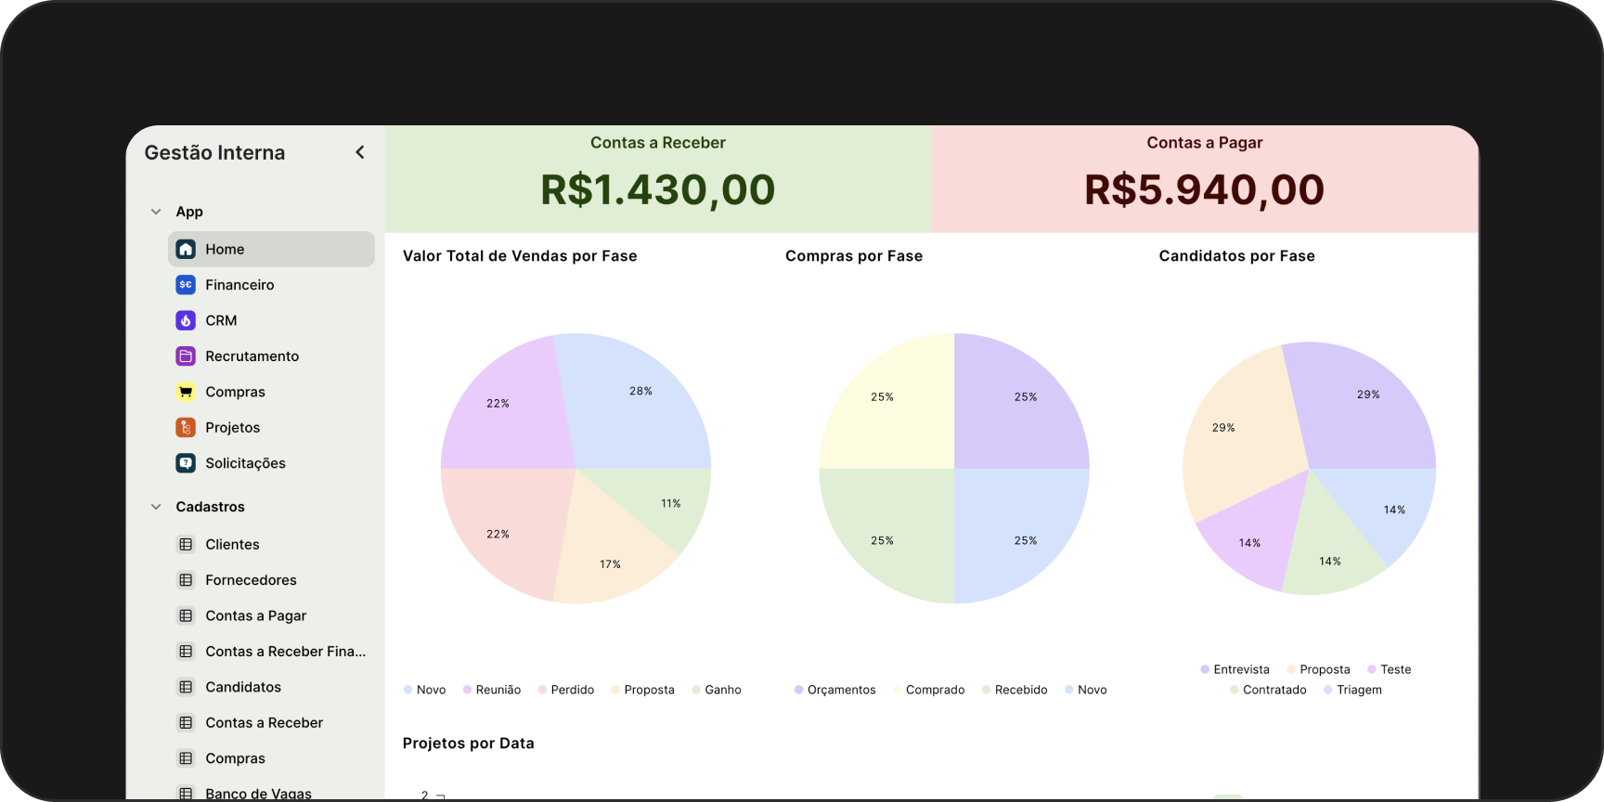Click the Home icon in sidebar
1604x802 pixels.
(186, 249)
